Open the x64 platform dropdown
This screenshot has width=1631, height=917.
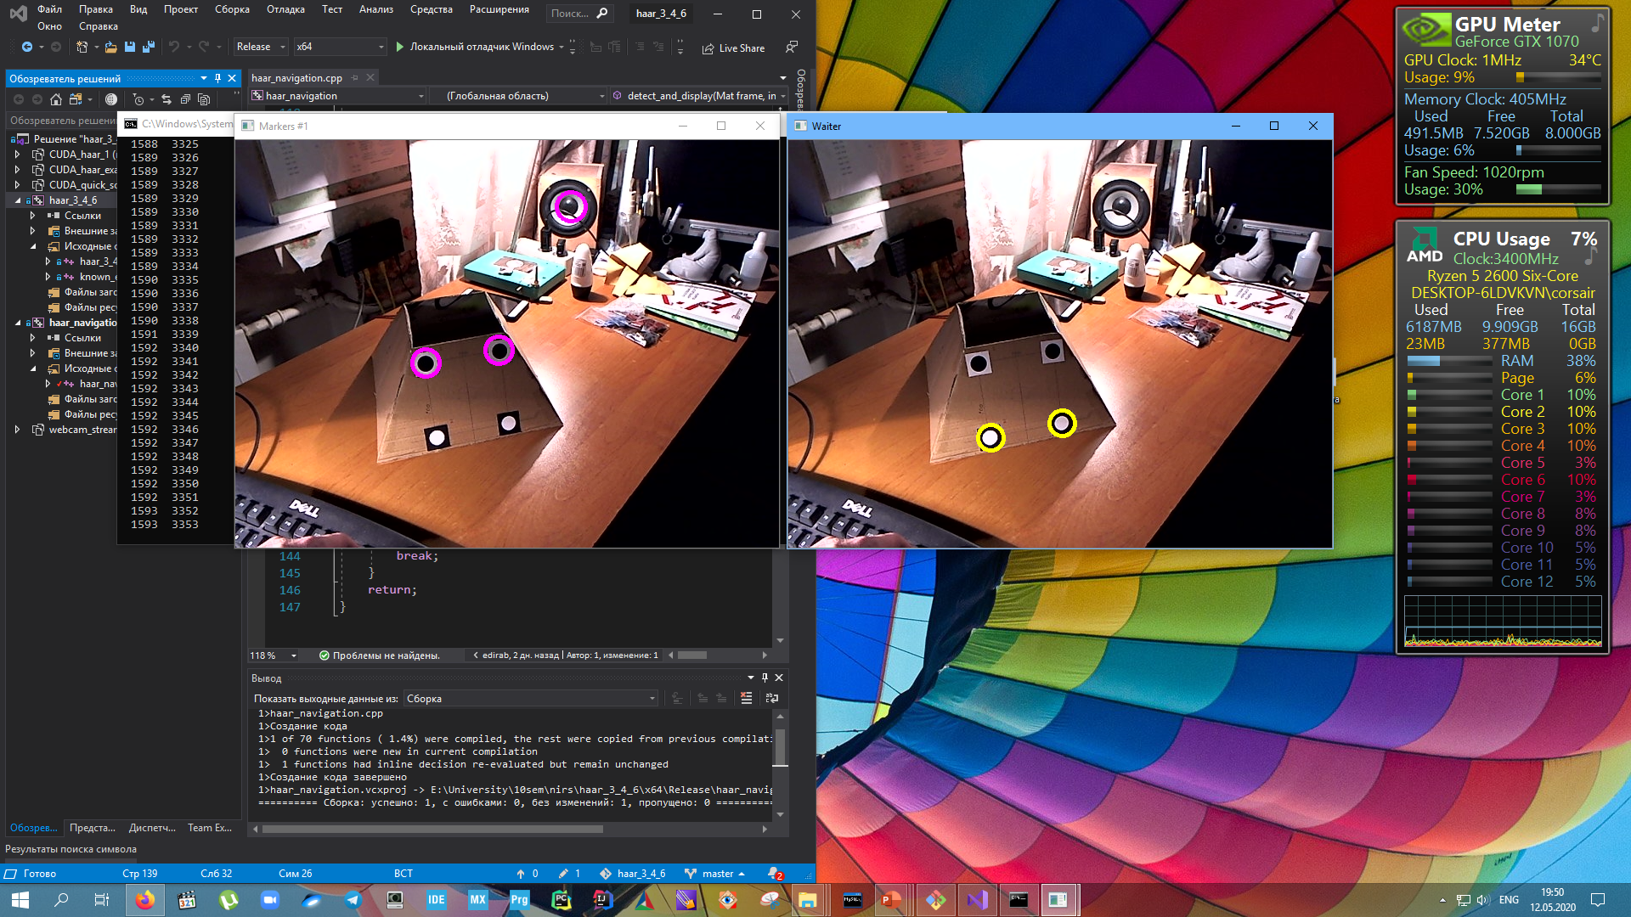(340, 47)
